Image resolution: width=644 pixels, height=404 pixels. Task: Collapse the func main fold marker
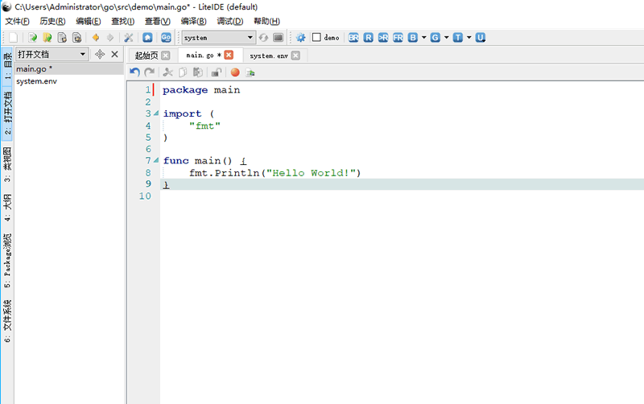pyautogui.click(x=156, y=161)
